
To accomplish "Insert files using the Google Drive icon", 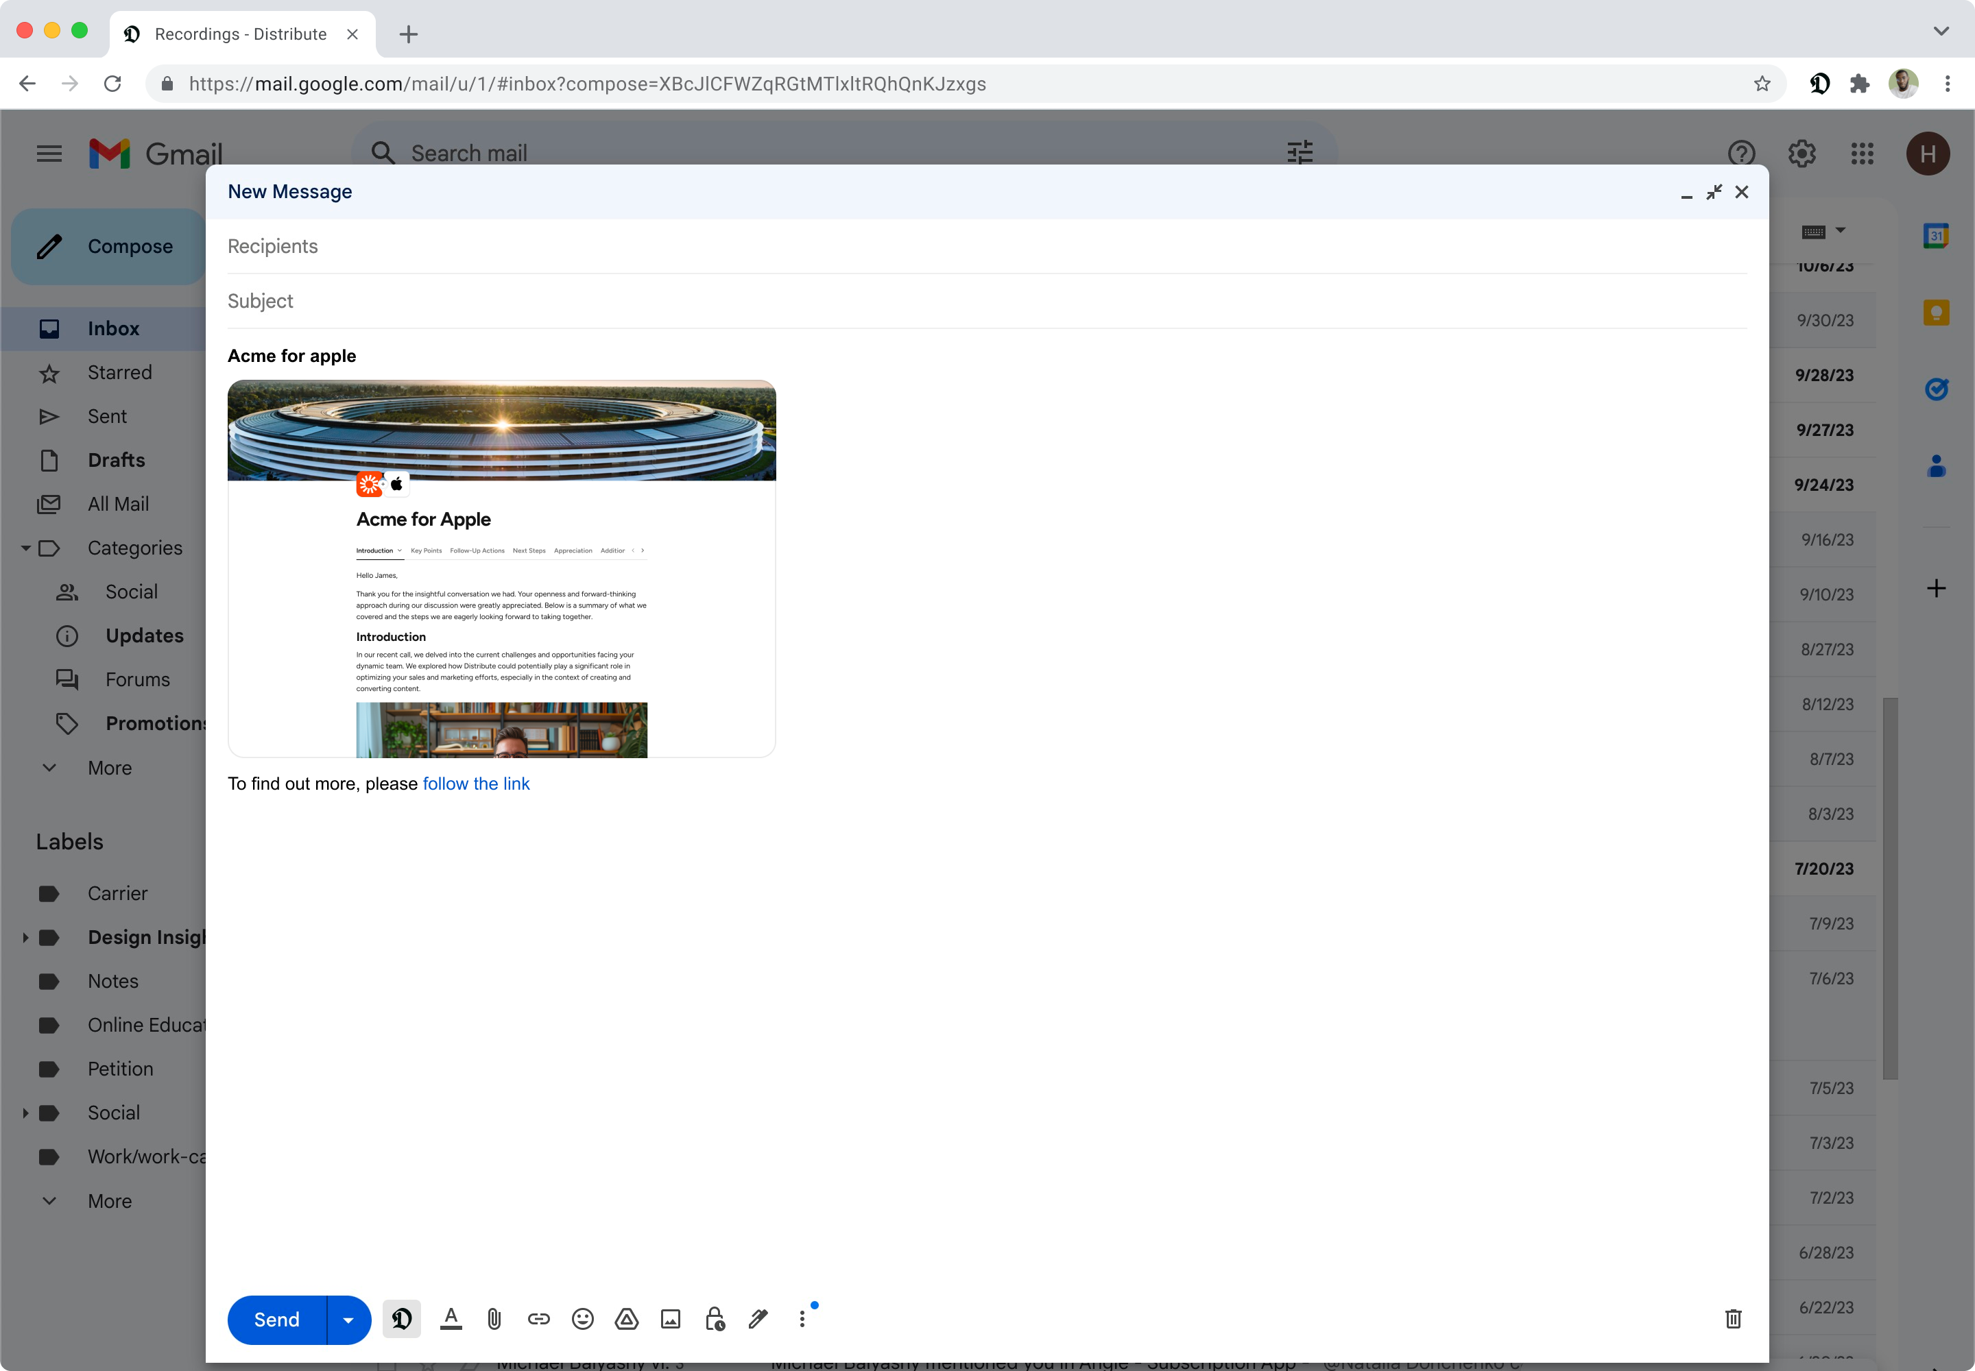I will tap(627, 1319).
